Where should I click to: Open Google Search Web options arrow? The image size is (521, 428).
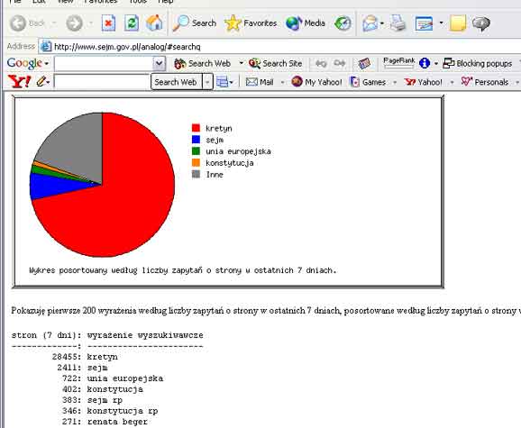pos(242,63)
